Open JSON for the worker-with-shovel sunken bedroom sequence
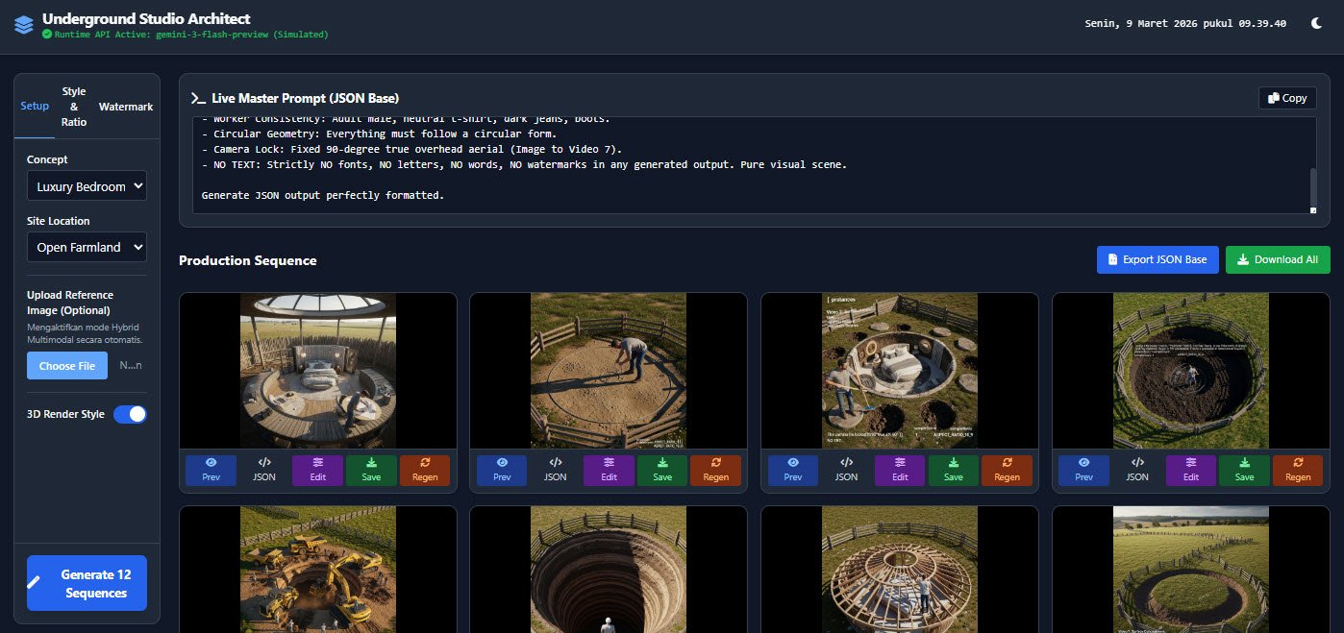This screenshot has width=1344, height=633. pos(846,471)
